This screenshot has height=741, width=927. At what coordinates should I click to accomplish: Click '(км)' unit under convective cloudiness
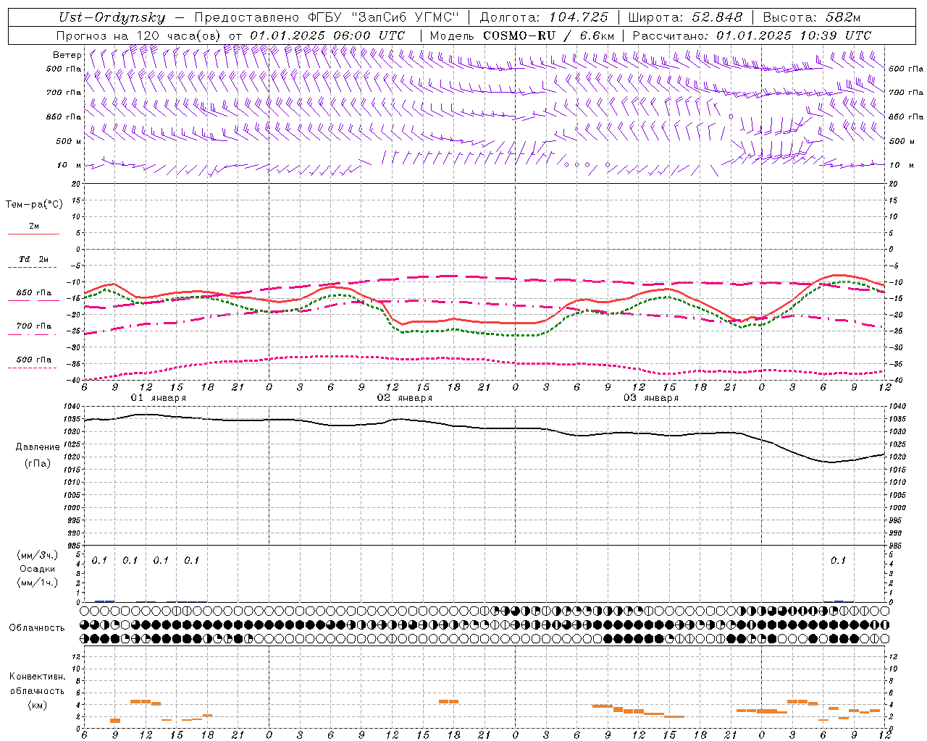click(x=37, y=705)
